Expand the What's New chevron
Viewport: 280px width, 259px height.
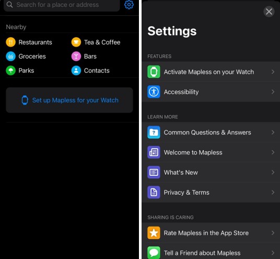click(x=273, y=173)
